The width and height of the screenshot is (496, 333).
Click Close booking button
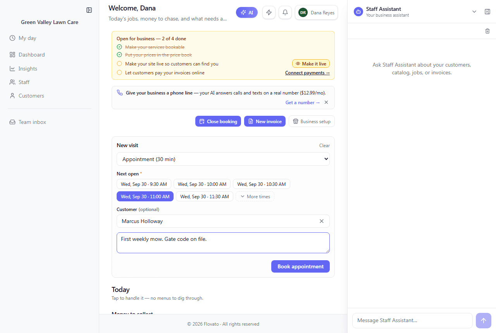click(x=218, y=121)
